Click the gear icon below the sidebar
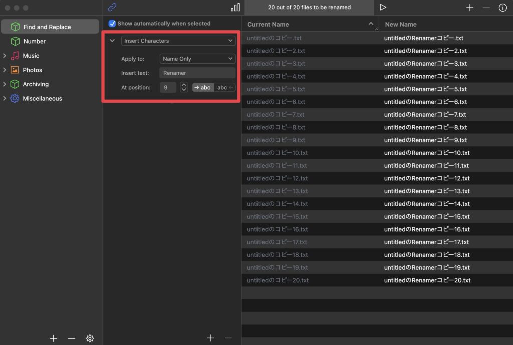The height and width of the screenshot is (345, 513). (x=90, y=338)
